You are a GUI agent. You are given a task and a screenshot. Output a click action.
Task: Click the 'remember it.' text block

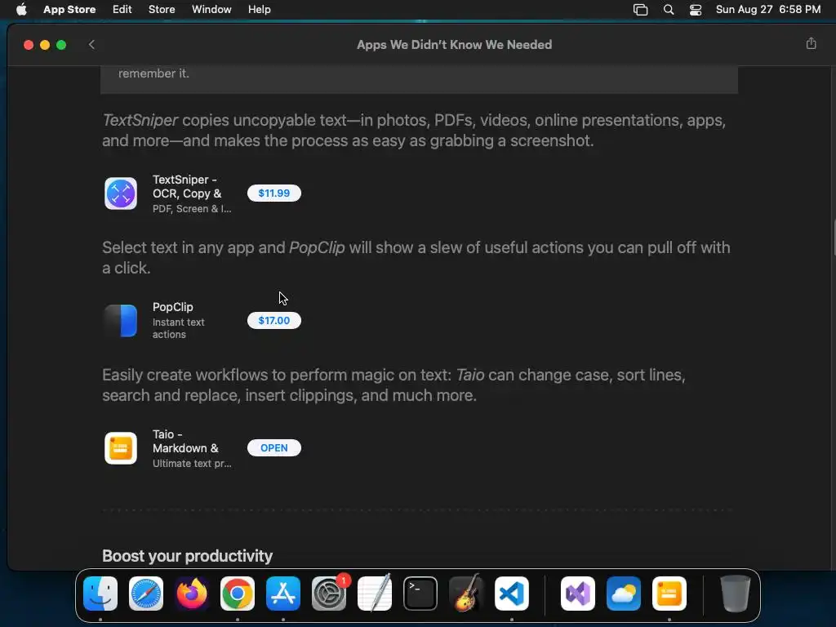click(x=153, y=73)
